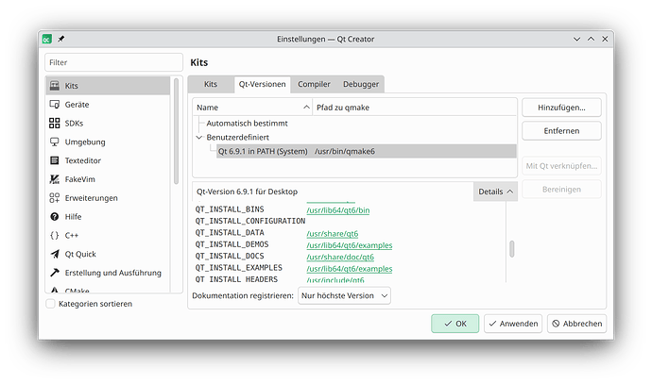This screenshot has width=652, height=384.
Task: Switch to the Kits tab
Action: click(211, 84)
